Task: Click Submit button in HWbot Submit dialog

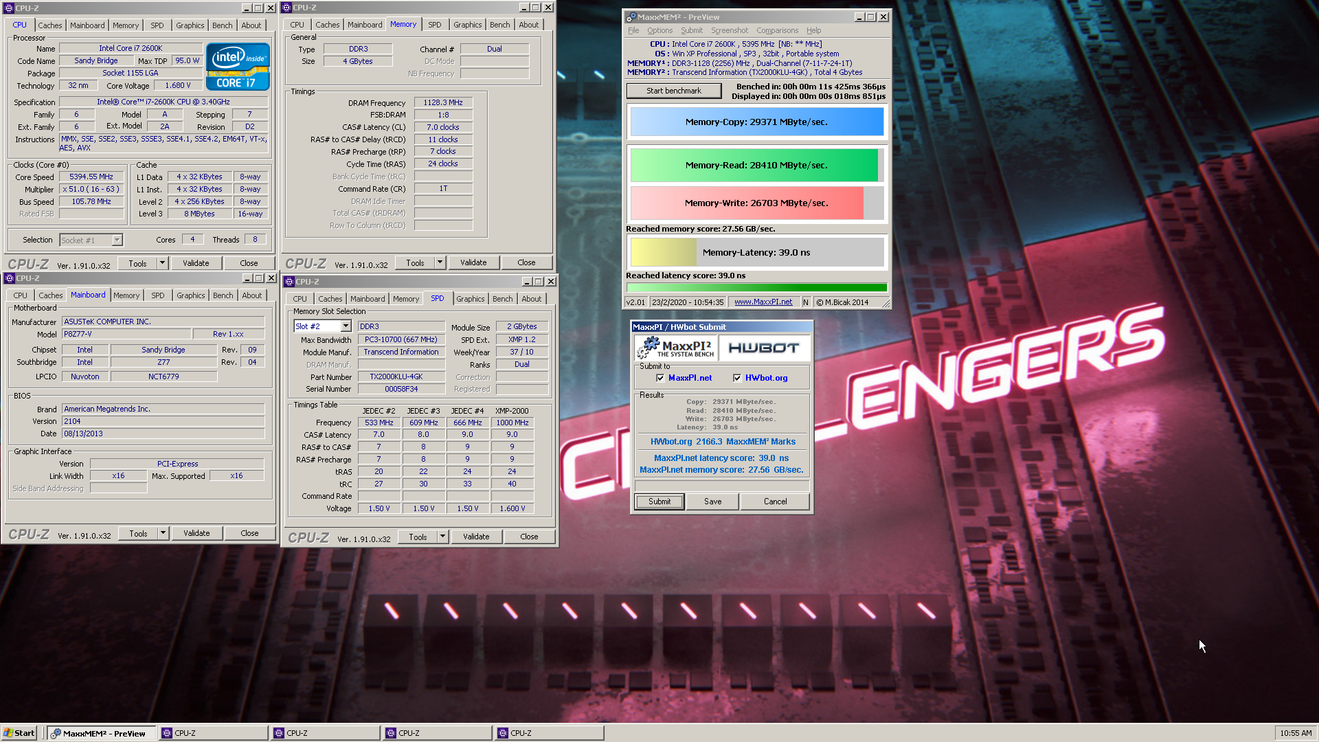Action: 659,502
